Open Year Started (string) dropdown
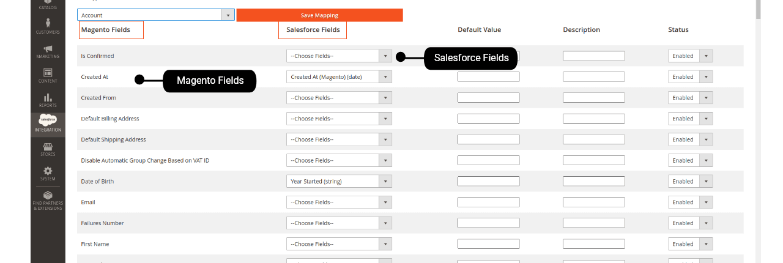This screenshot has width=783, height=263. pos(339,182)
